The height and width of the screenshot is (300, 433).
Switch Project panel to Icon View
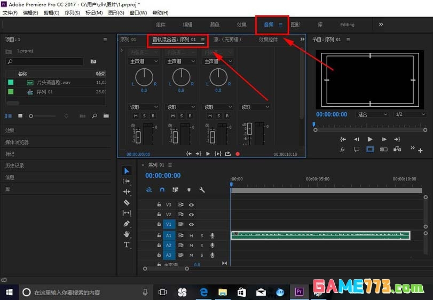20,116
